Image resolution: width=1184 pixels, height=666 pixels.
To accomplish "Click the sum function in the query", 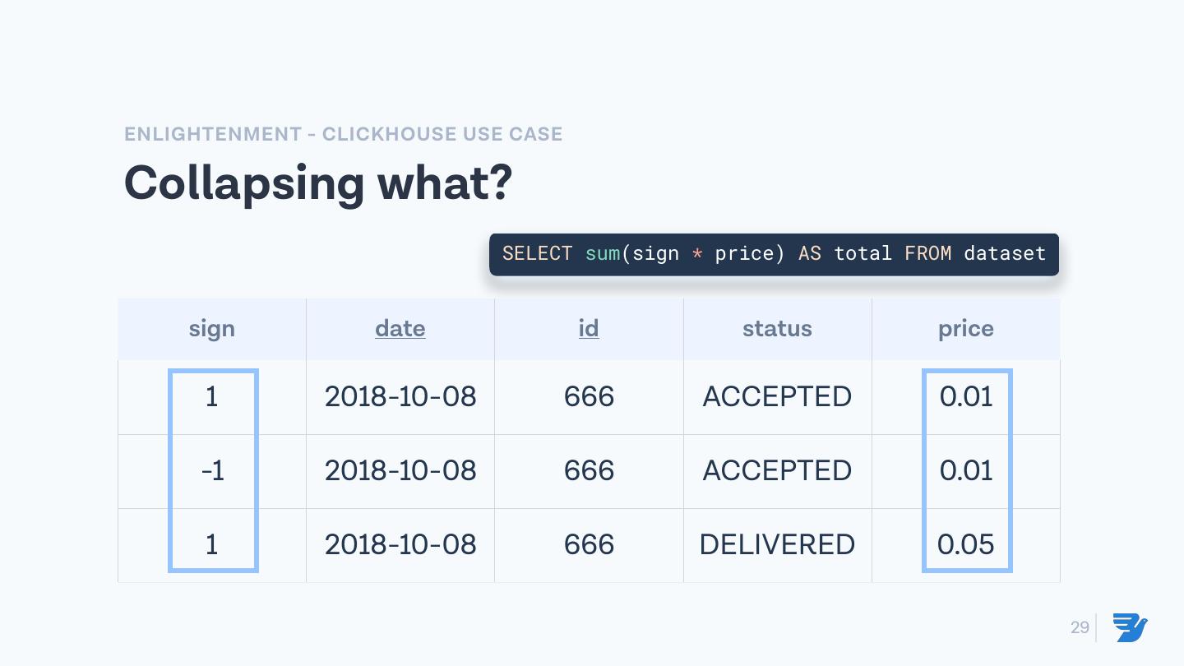I will coord(603,253).
